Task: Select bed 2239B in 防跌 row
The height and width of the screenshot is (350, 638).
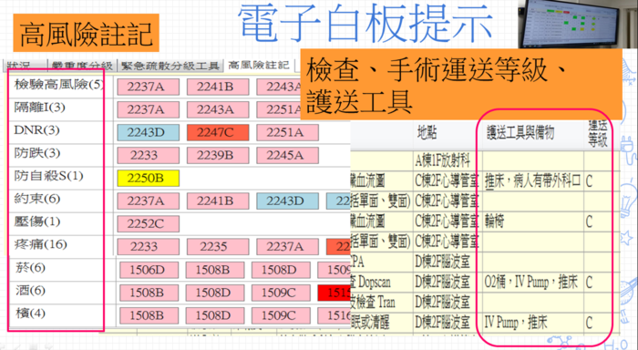Action: tap(218, 156)
